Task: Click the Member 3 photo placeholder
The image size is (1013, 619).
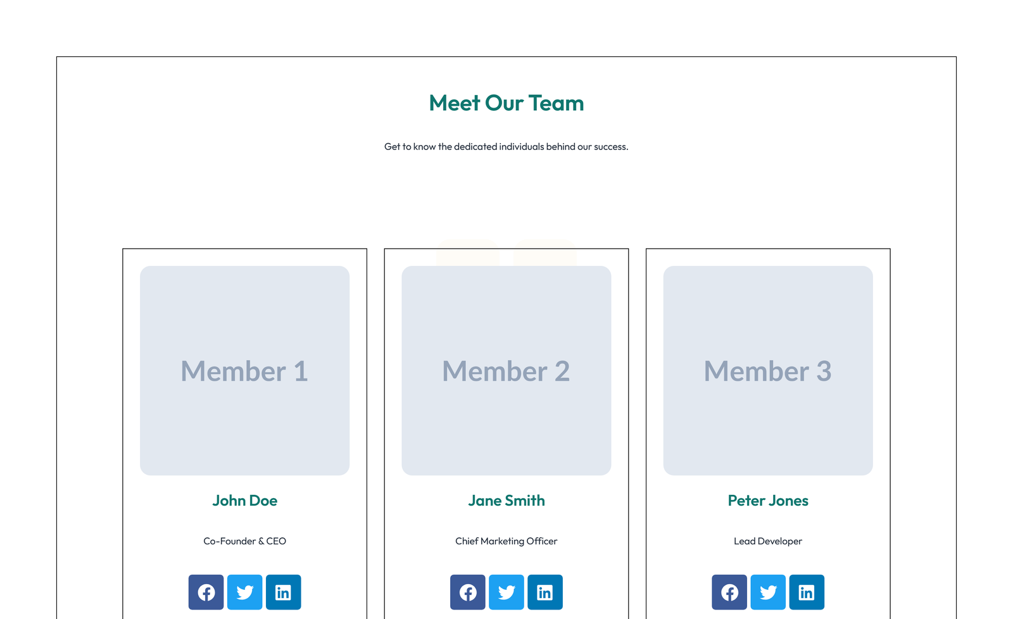Action: (x=767, y=371)
